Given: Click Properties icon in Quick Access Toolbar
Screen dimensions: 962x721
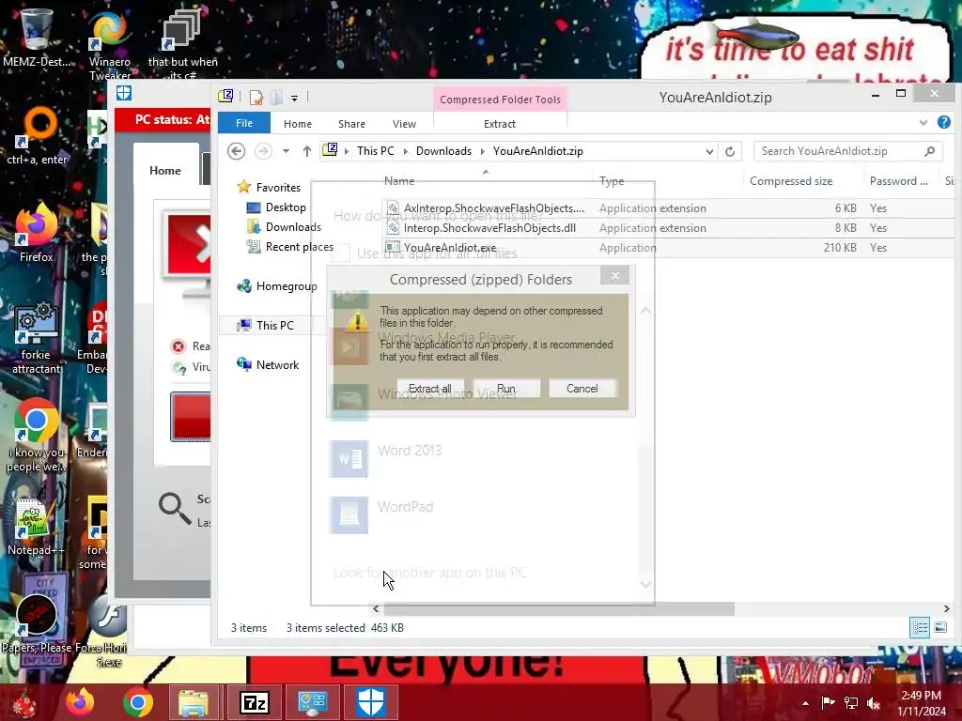Looking at the screenshot, I should coord(256,97).
